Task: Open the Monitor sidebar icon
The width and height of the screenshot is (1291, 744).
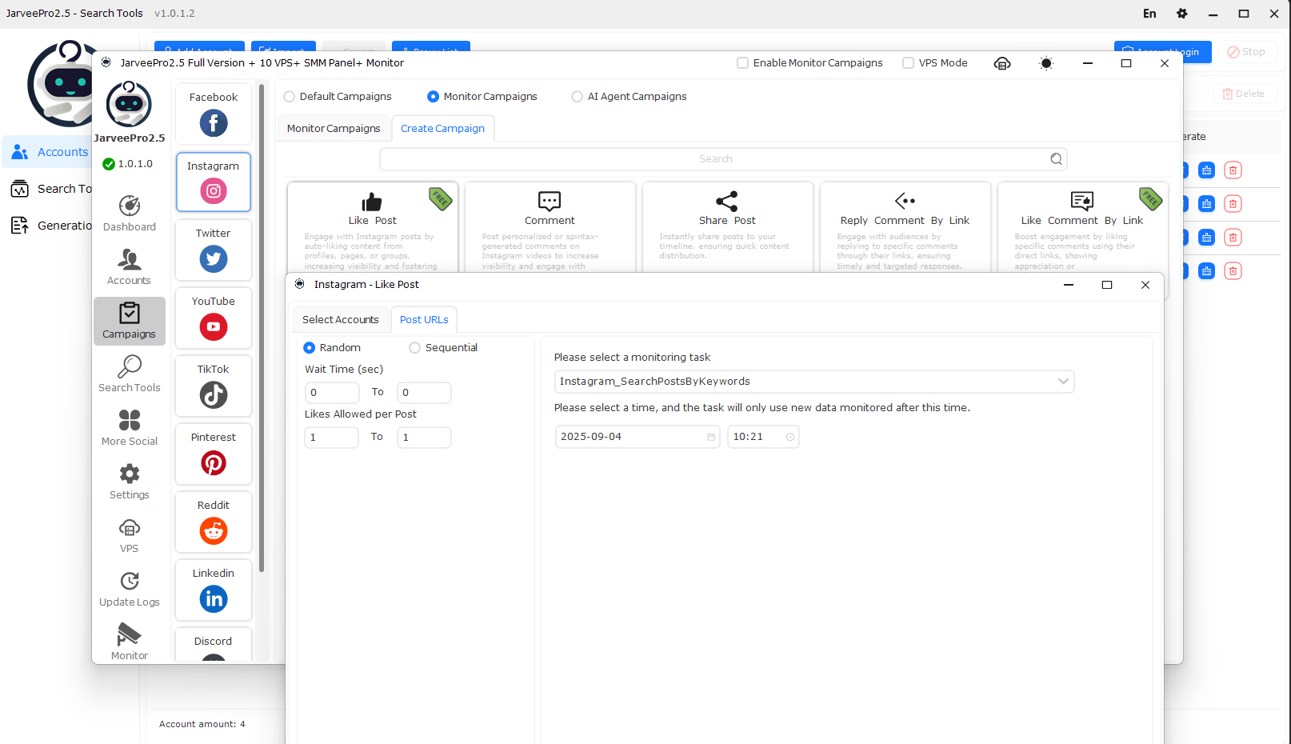Action: [130, 642]
